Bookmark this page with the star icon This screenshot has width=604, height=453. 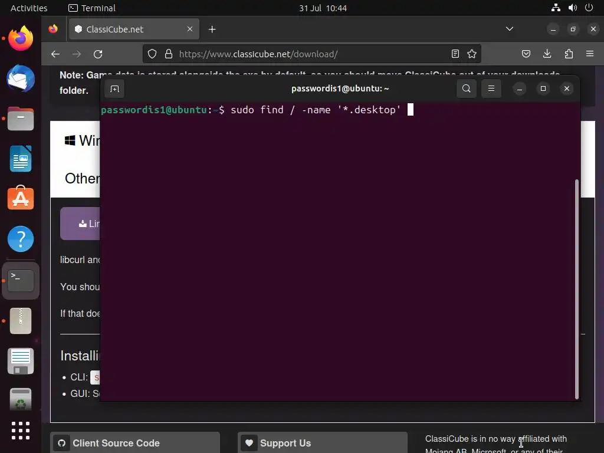point(472,54)
